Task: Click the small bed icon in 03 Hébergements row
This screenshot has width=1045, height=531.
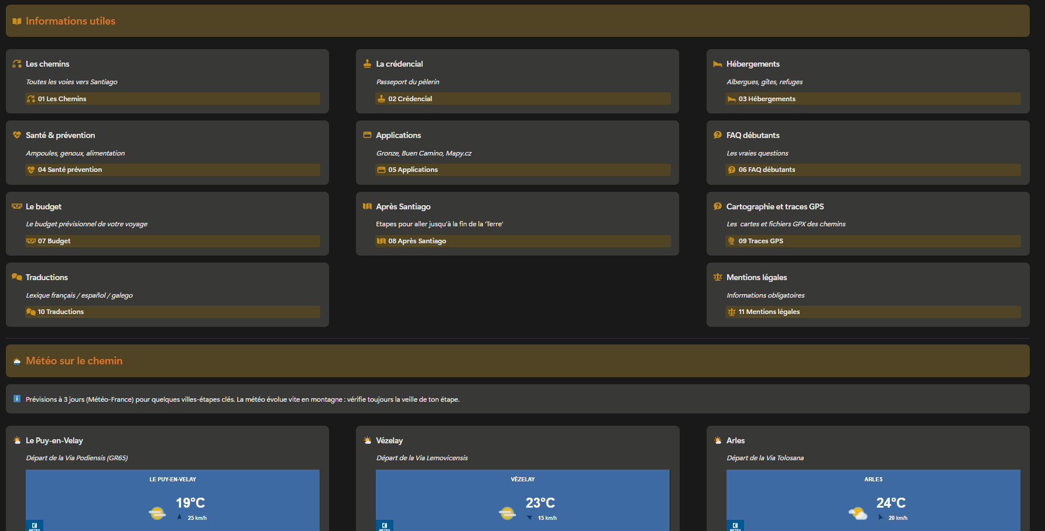Action: point(731,99)
